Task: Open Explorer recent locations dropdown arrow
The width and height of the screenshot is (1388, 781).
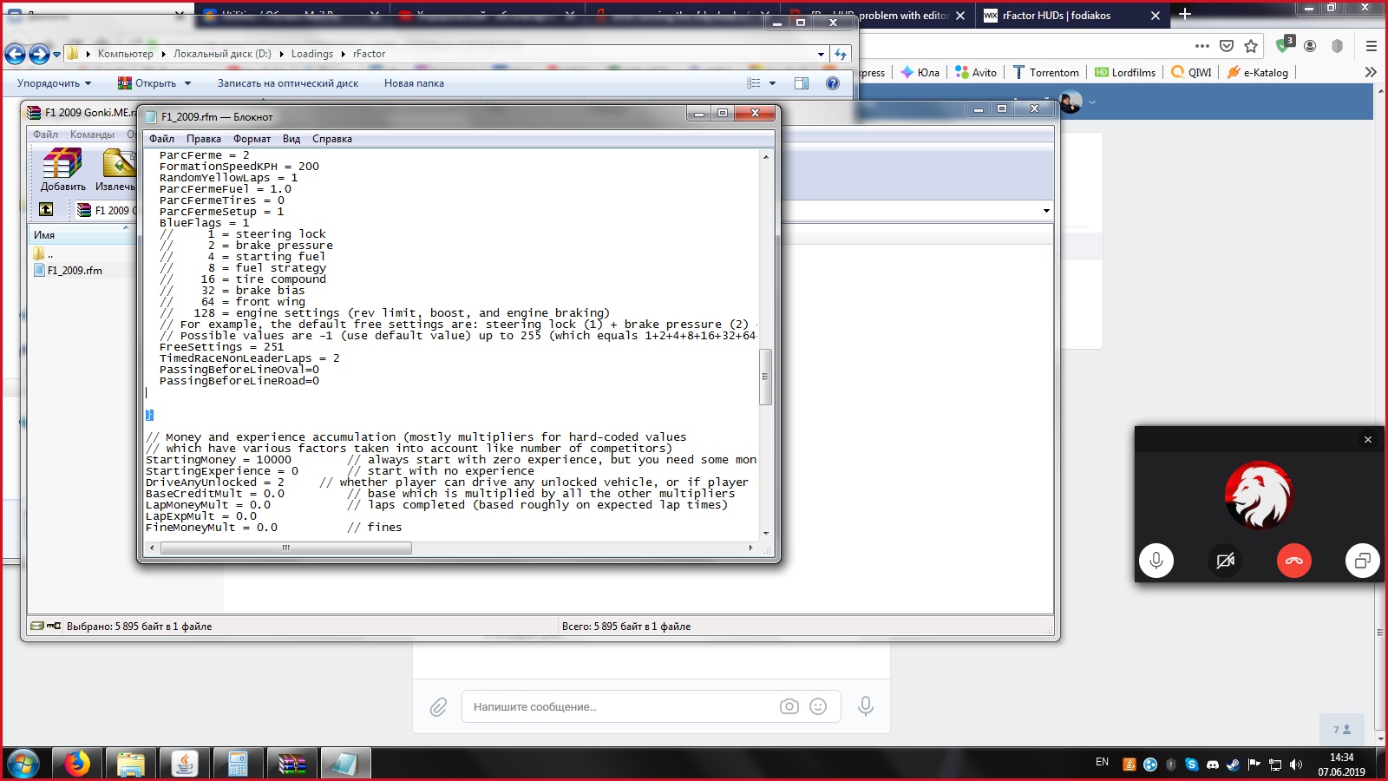Action: point(57,54)
